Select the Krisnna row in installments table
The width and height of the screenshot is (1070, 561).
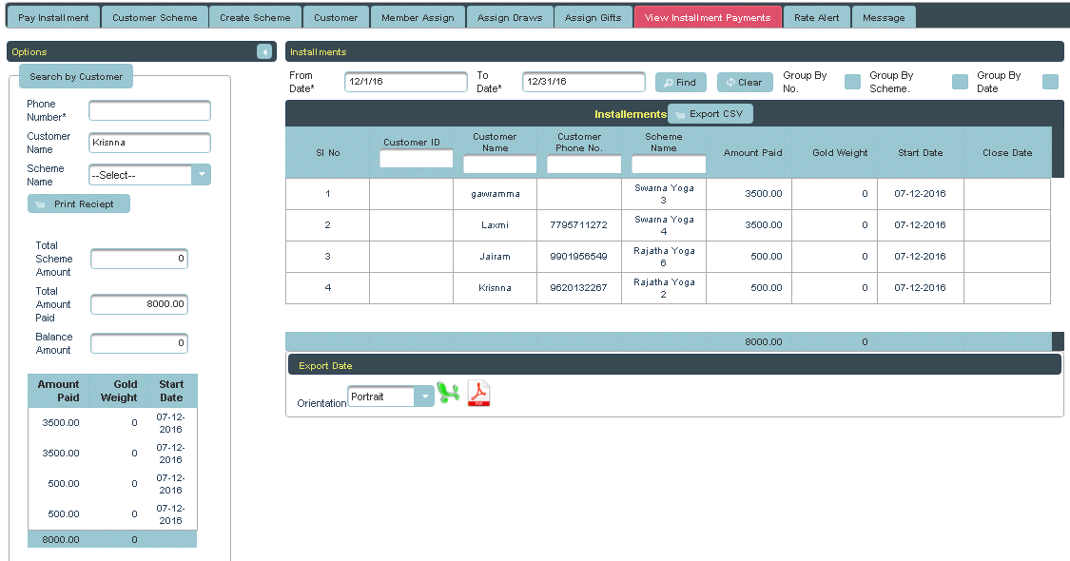pyautogui.click(x=495, y=287)
